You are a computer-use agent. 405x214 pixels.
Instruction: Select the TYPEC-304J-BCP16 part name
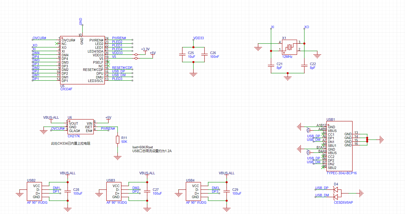pos(342,173)
